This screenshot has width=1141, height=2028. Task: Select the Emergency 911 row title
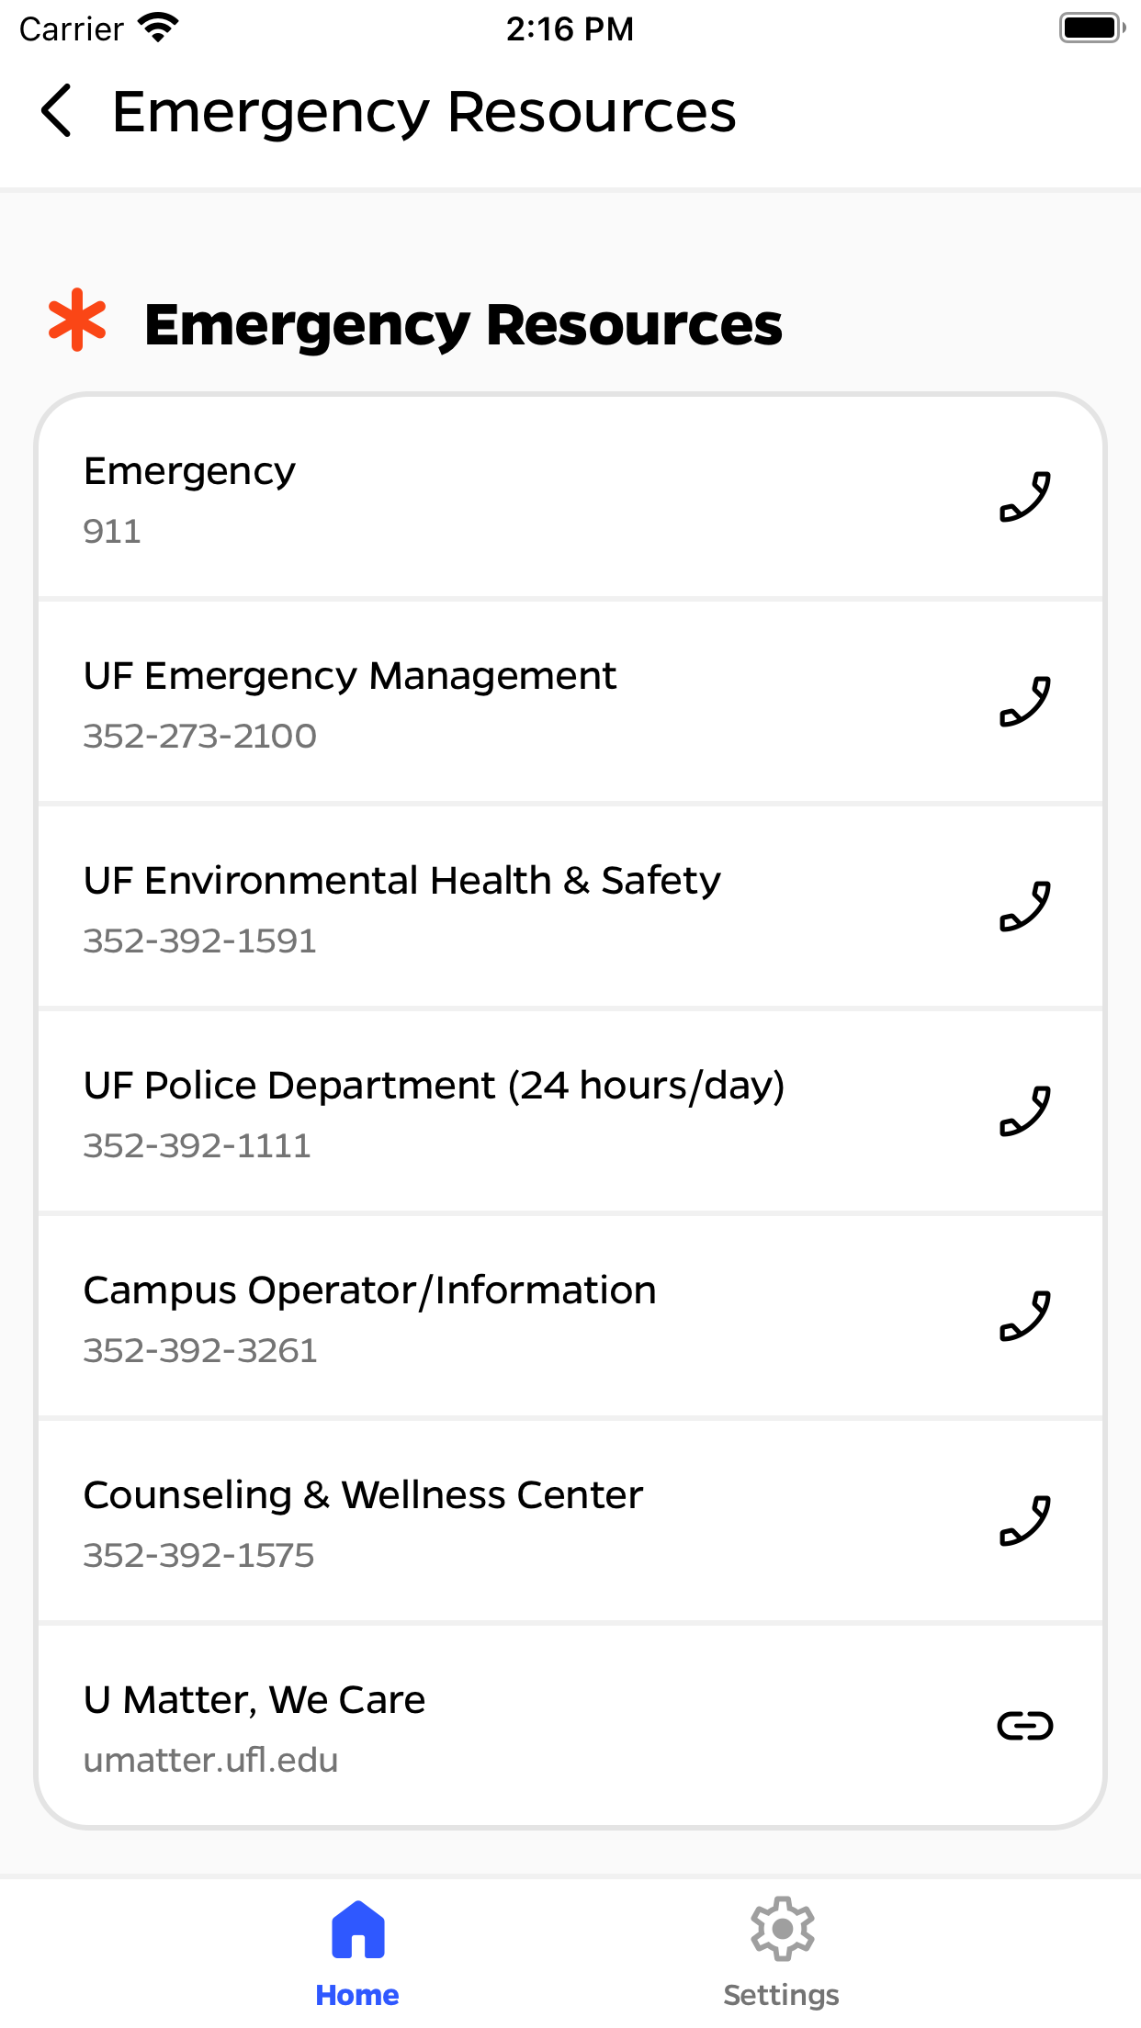pyautogui.click(x=189, y=471)
